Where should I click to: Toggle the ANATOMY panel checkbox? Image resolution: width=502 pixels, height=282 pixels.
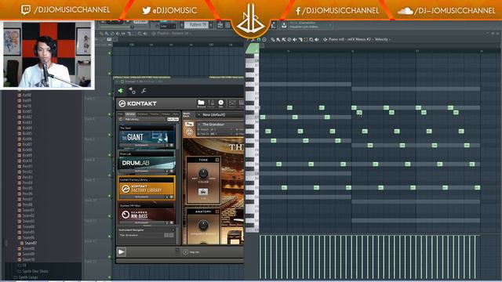(217, 211)
